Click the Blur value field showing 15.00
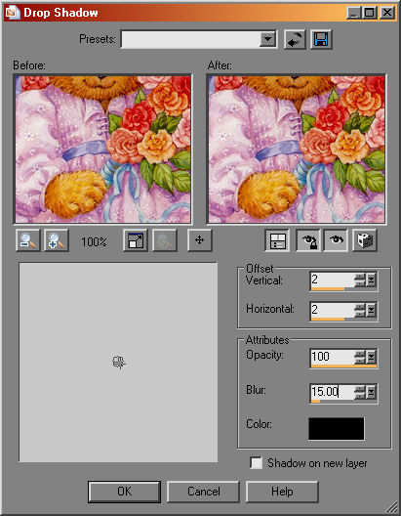Image resolution: width=401 pixels, height=516 pixels. pyautogui.click(x=333, y=391)
